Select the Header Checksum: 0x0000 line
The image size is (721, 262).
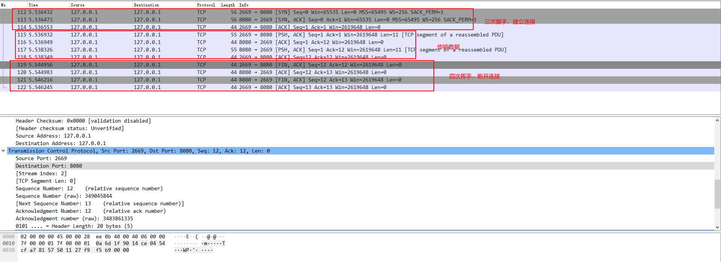coord(83,121)
